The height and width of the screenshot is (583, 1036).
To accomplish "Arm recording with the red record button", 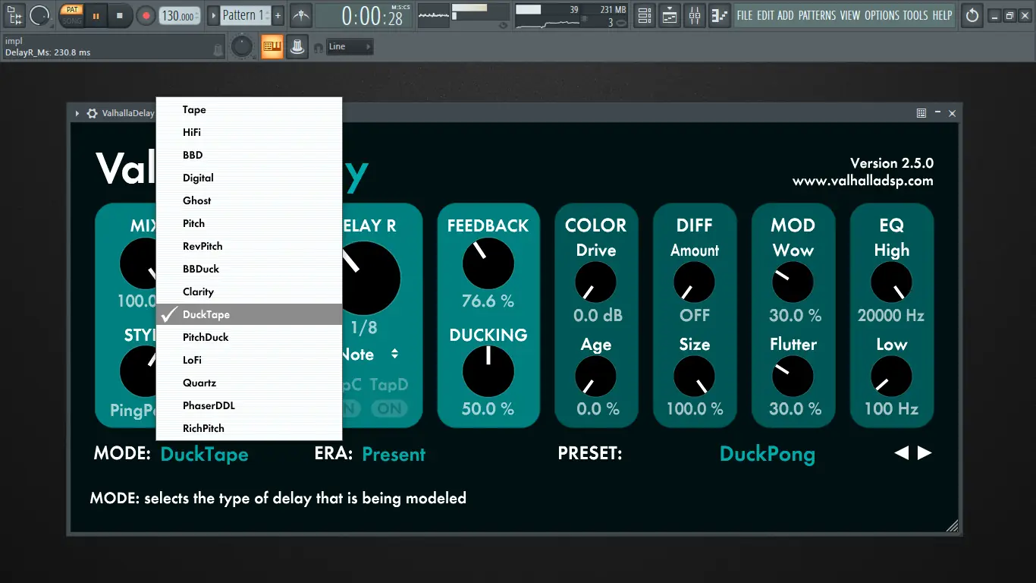I will pyautogui.click(x=146, y=15).
